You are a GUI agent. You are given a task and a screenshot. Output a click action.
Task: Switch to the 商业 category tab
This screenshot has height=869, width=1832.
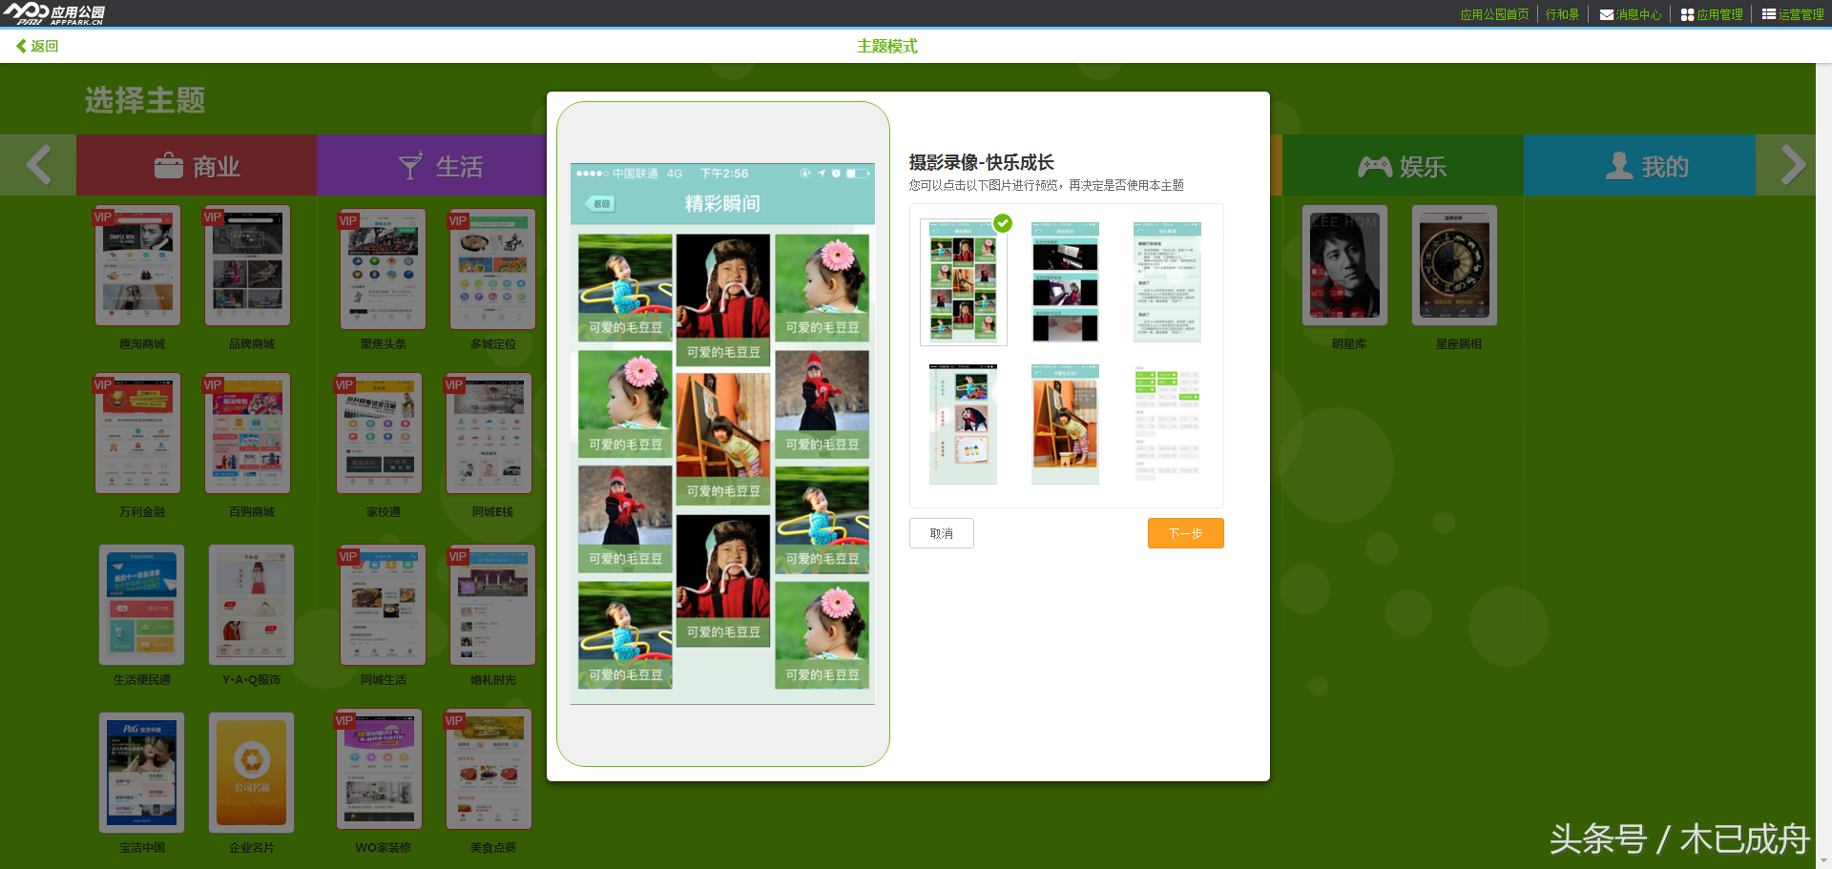(197, 166)
